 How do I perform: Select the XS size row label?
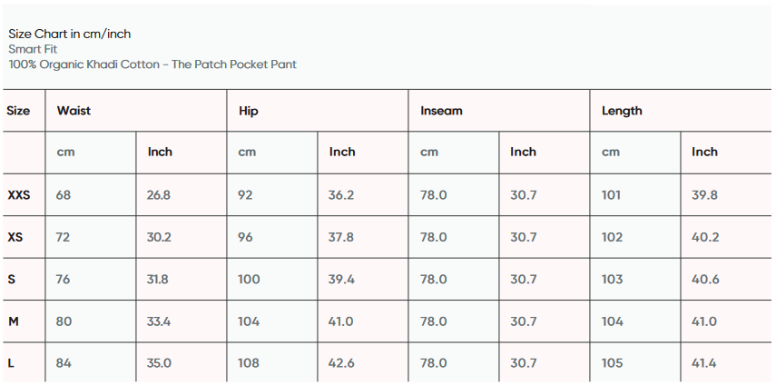point(15,237)
